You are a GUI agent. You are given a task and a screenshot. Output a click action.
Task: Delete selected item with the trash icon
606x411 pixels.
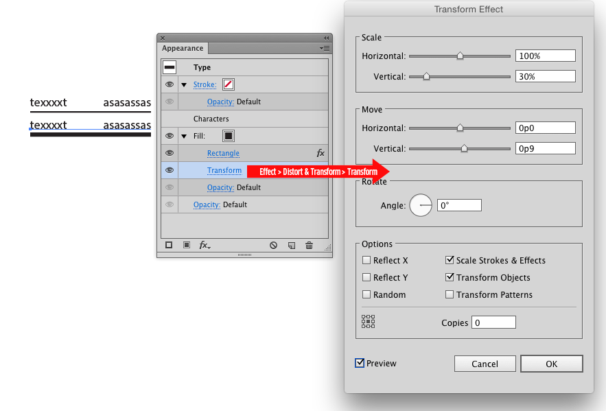pyautogui.click(x=309, y=245)
